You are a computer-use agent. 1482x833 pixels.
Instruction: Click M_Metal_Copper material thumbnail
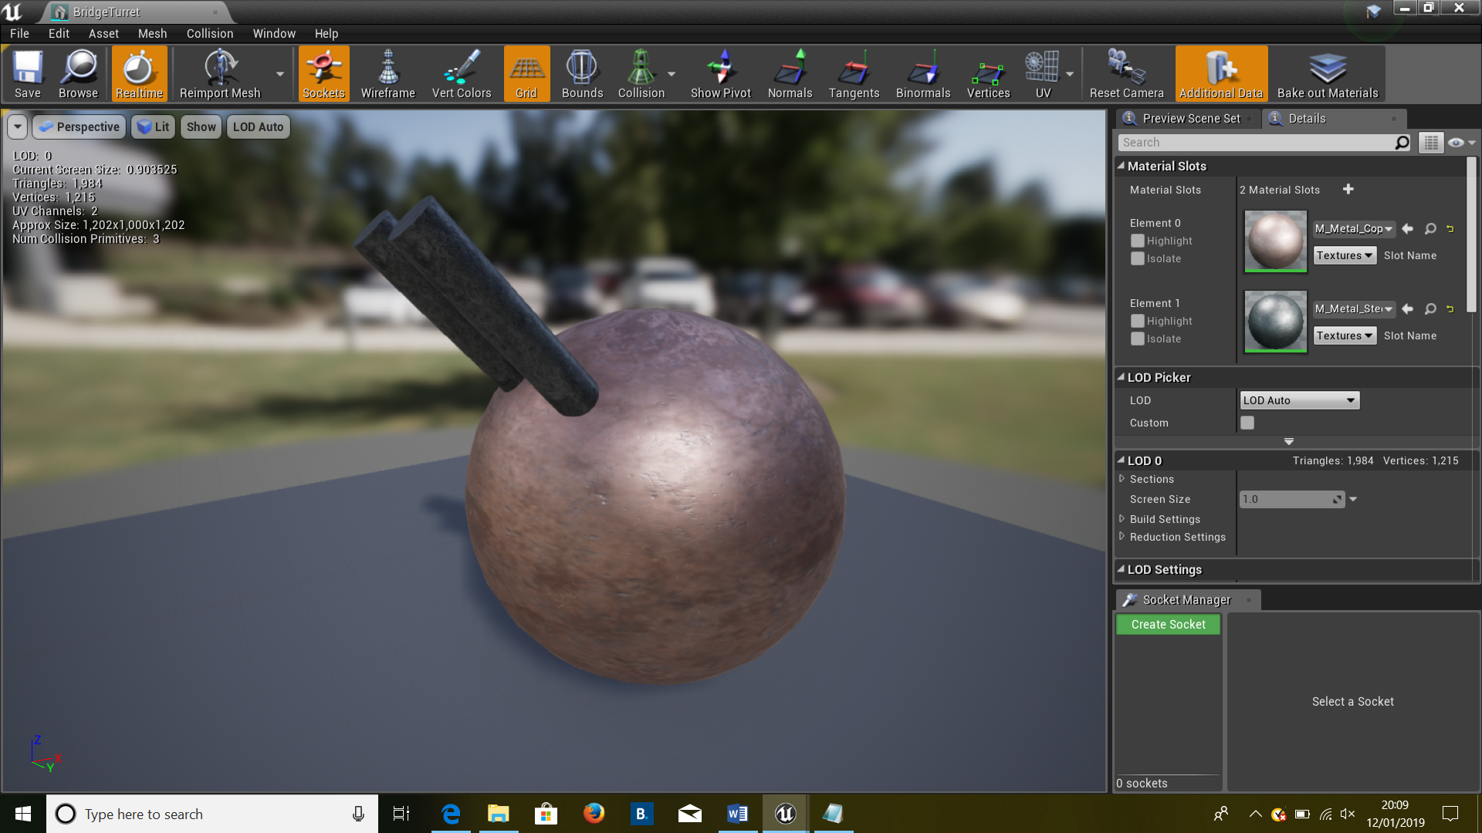(1275, 241)
